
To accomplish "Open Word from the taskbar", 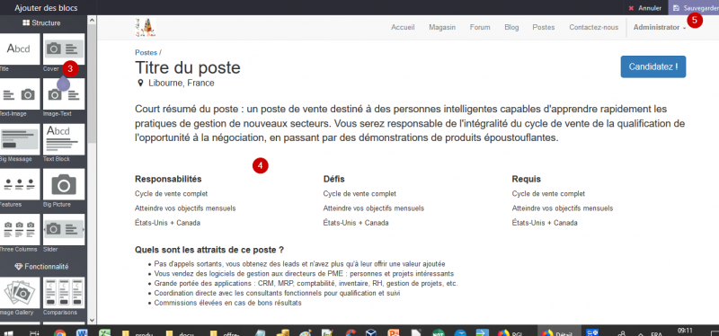I will pyautogui.click(x=82, y=333).
